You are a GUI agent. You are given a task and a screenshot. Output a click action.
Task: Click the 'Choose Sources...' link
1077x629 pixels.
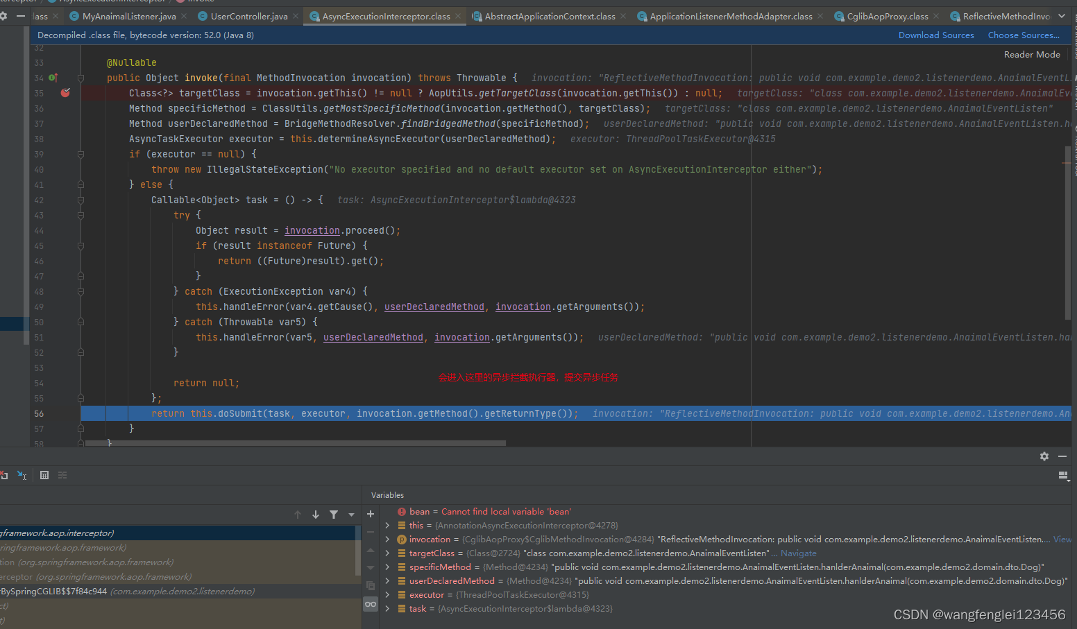[1024, 35]
